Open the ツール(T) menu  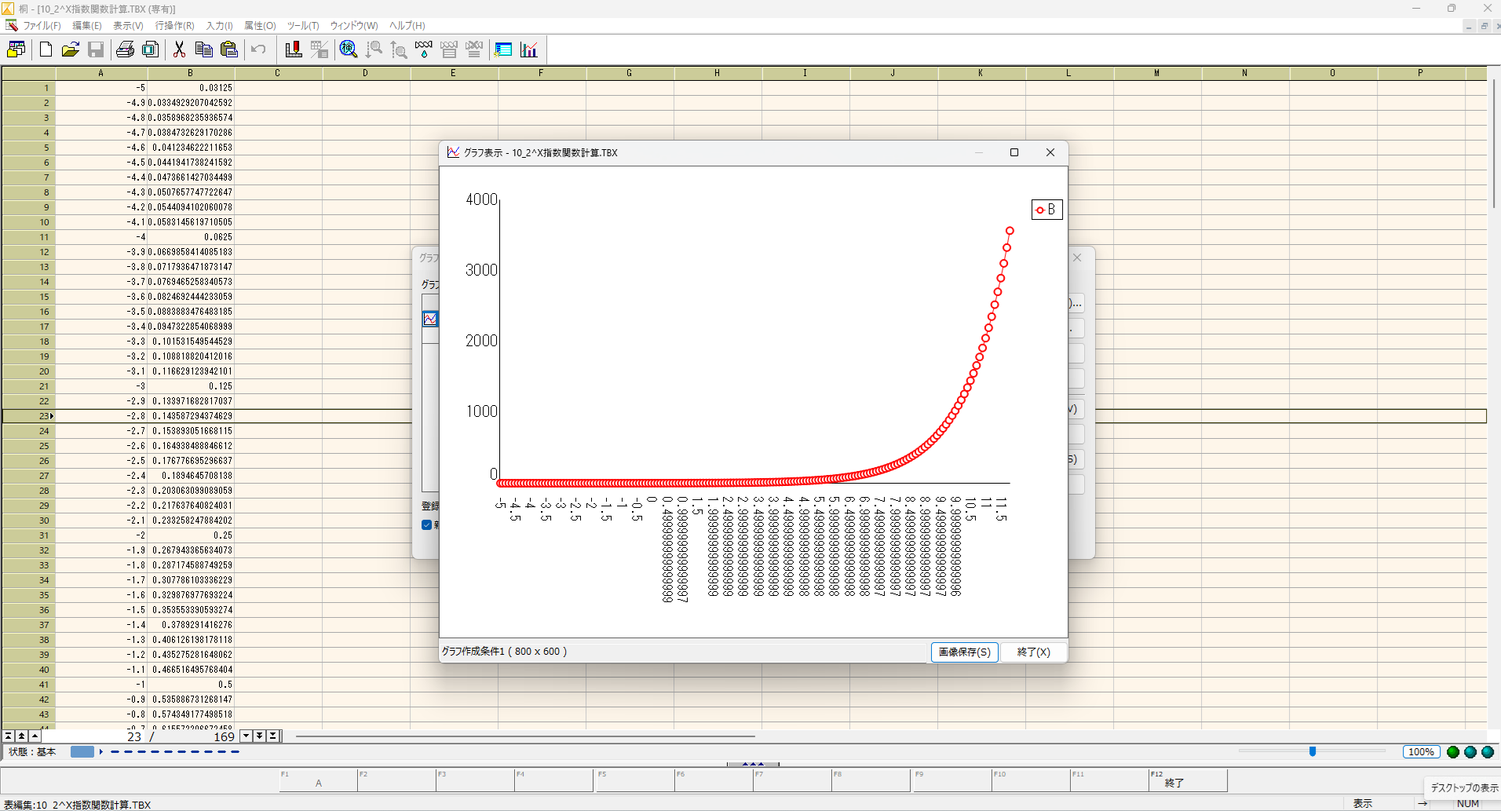click(x=303, y=26)
